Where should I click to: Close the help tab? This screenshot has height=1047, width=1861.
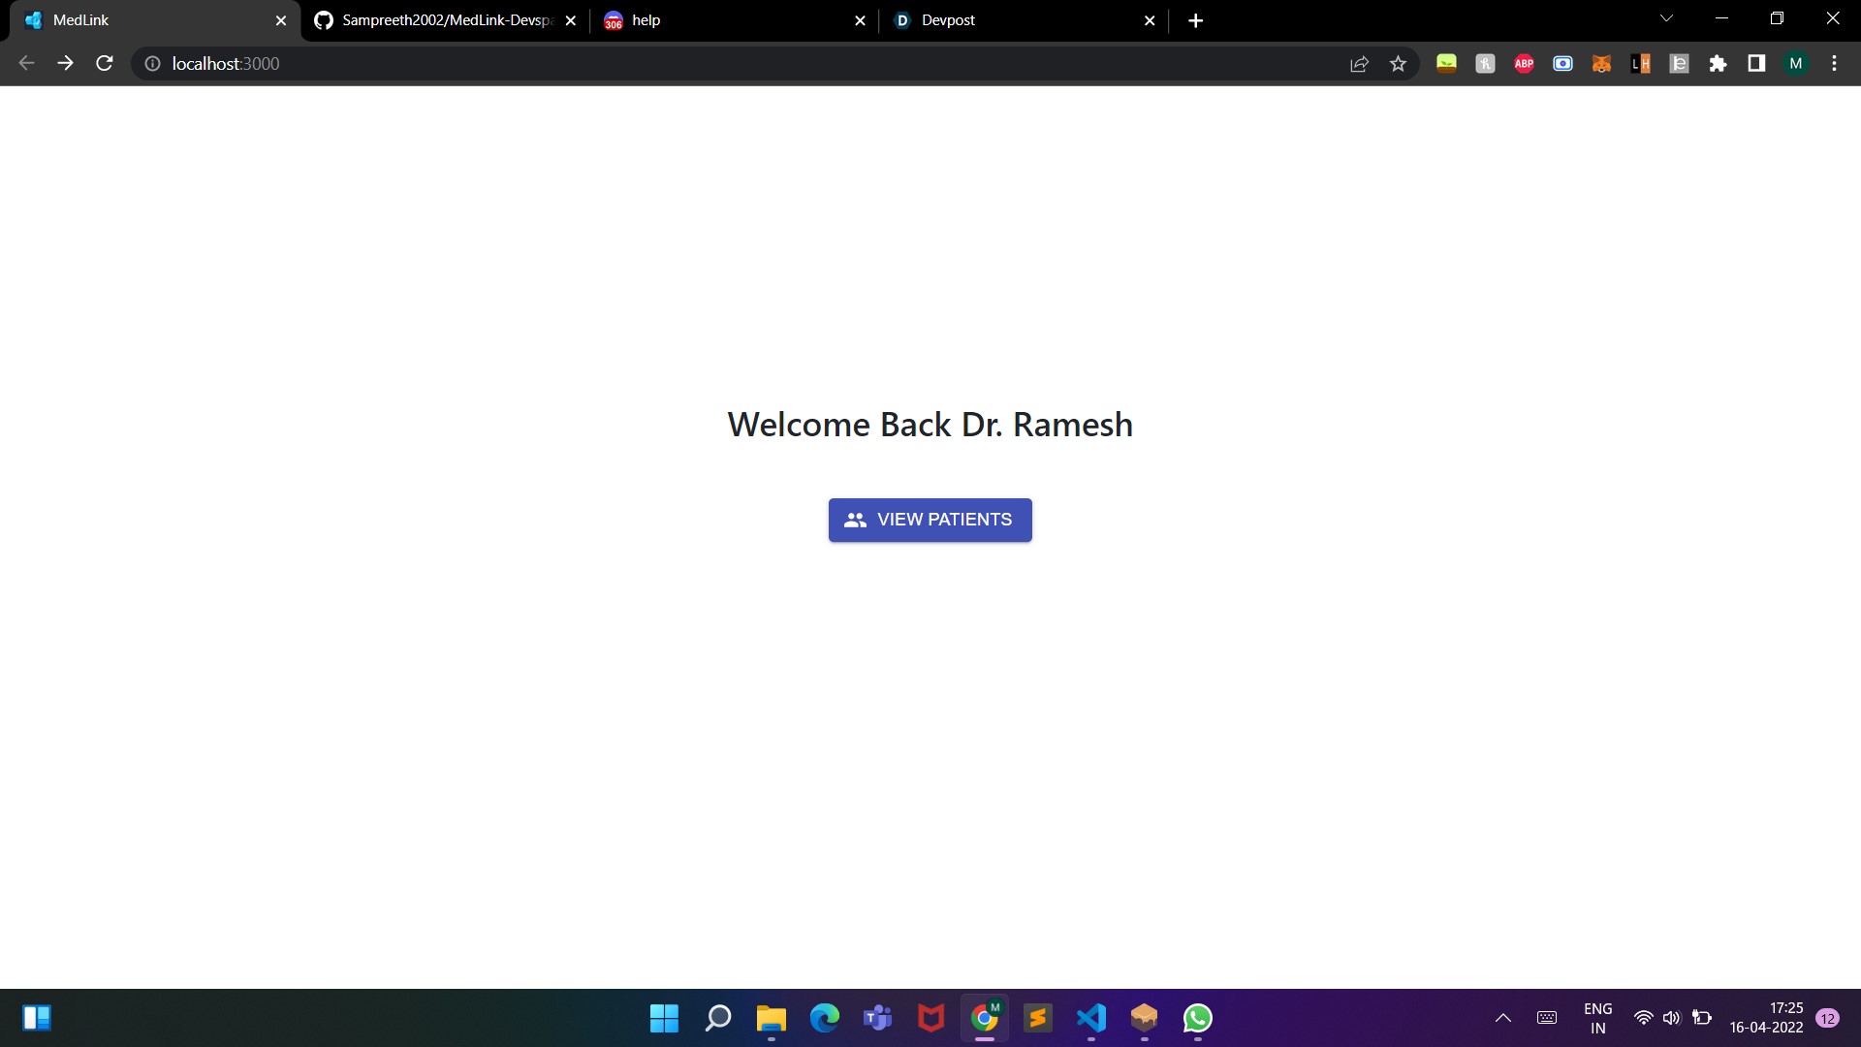[x=860, y=20]
